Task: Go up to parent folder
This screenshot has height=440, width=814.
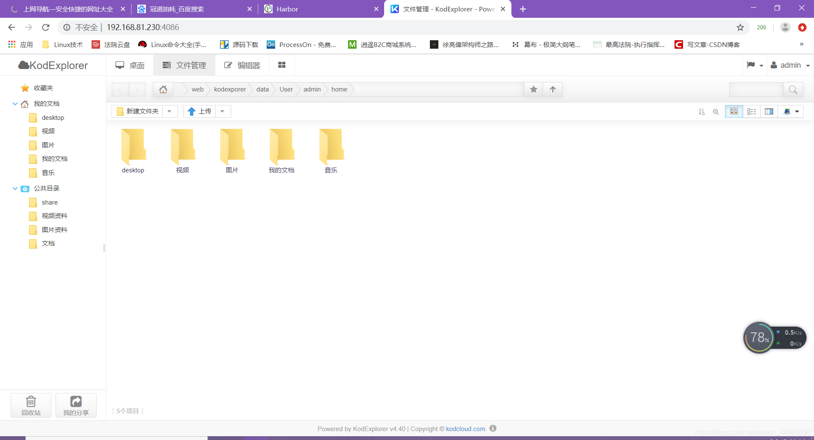Action: tap(553, 89)
